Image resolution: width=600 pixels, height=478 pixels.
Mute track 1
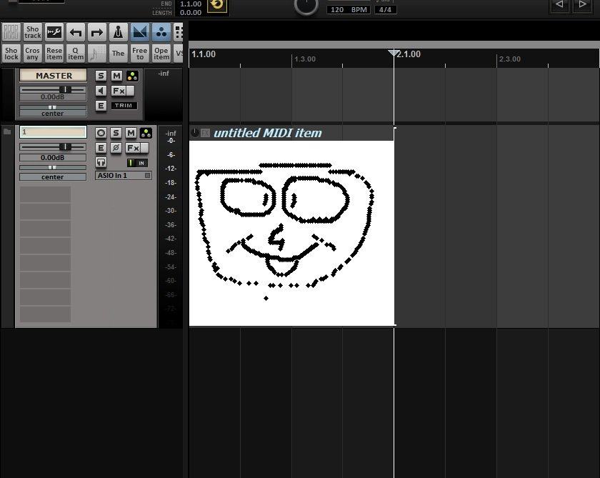tap(131, 133)
